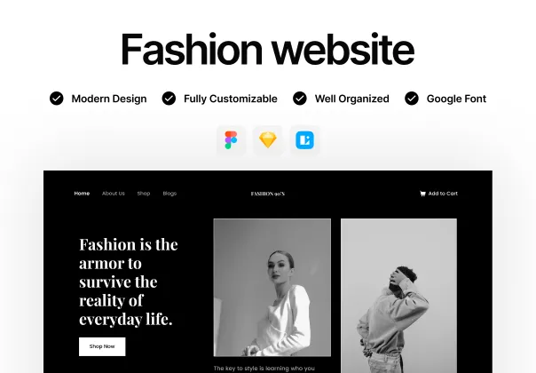Go to the Shop nav item
Image resolution: width=536 pixels, height=373 pixels.
coord(144,194)
